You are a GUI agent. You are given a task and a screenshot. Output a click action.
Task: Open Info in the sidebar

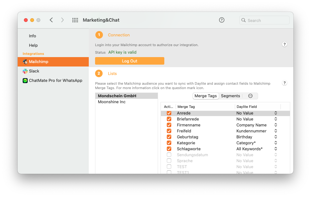click(x=32, y=36)
